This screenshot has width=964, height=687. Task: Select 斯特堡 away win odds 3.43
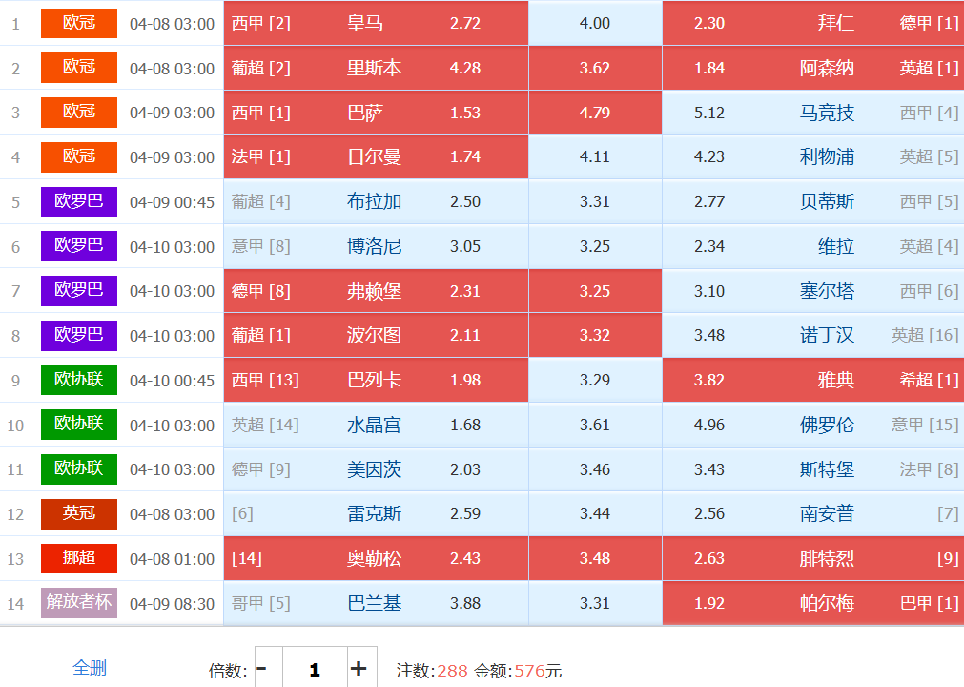[x=813, y=469]
